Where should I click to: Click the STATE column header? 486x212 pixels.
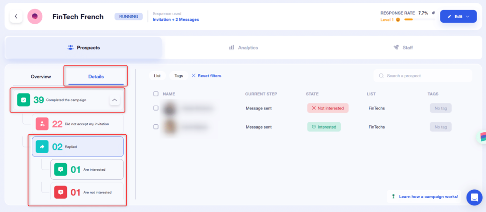click(x=312, y=94)
